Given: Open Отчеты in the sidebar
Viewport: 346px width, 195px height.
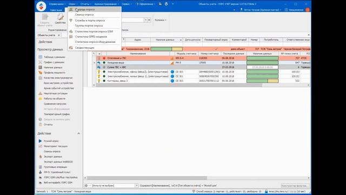Looking at the screenshot, I should pyautogui.click(x=48, y=125).
